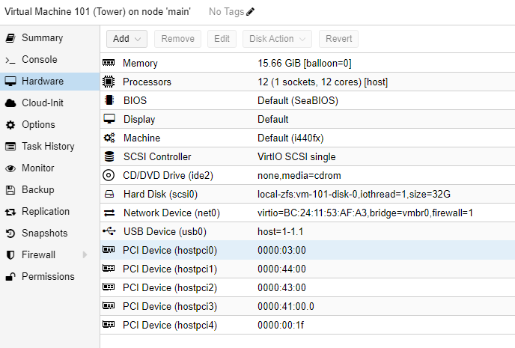Image resolution: width=515 pixels, height=348 pixels.
Task: Select PCI Device (hostpci2) label
Action: coord(170,288)
